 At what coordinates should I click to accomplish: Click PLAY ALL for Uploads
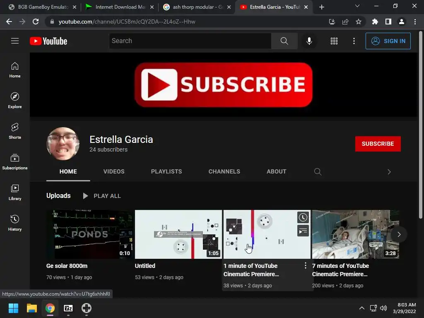click(x=102, y=196)
